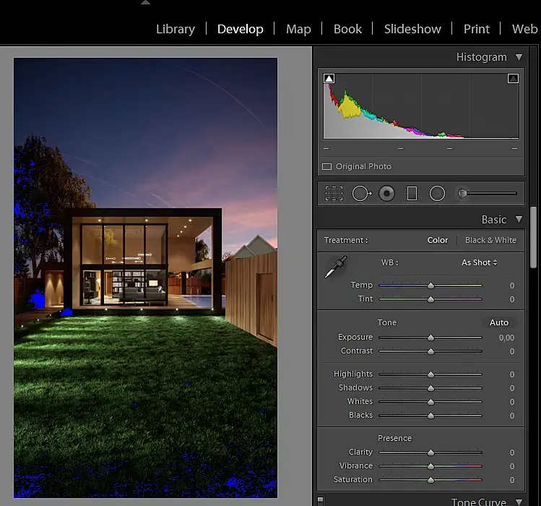The image size is (541, 506).
Task: Click the Temp value field
Action: [512, 286]
